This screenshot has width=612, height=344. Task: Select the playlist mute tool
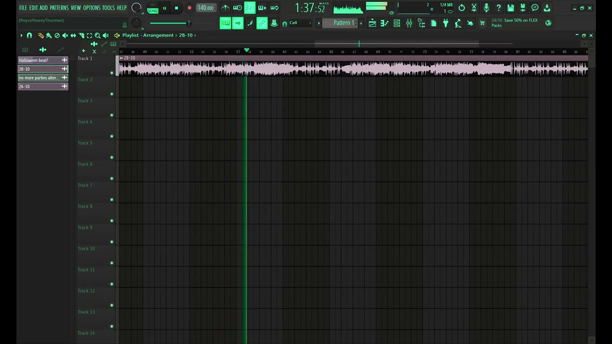(65, 35)
